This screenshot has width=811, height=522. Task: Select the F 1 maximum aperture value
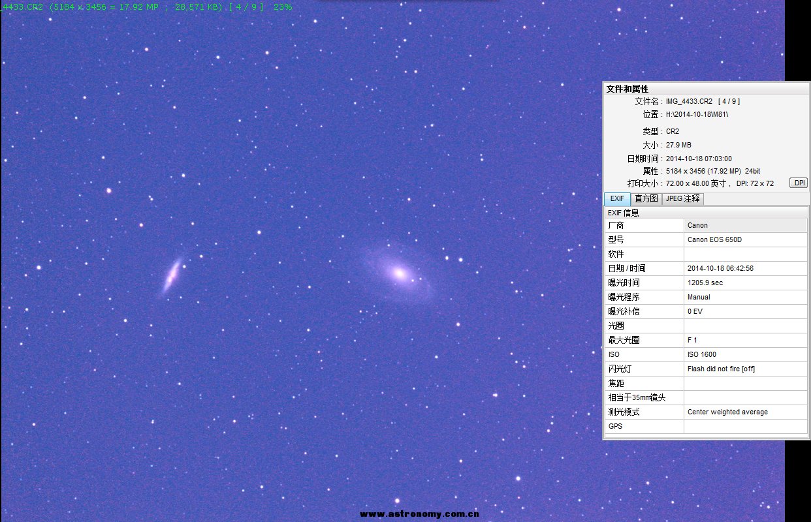746,340
